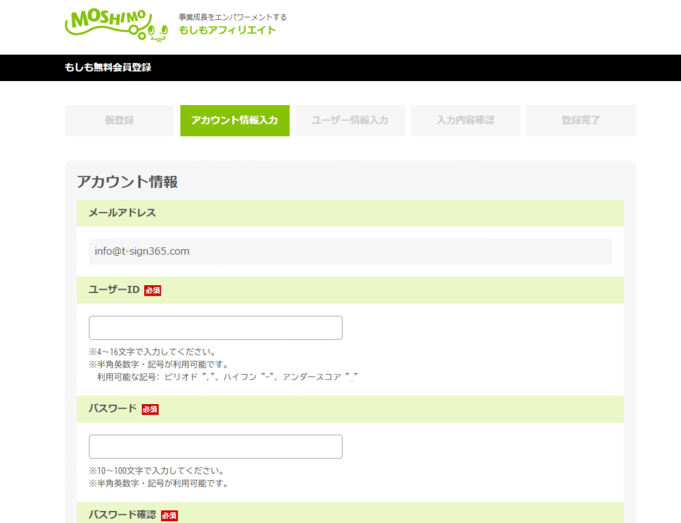Focus the パスワード input field
Image resolution: width=681 pixels, height=523 pixels.
click(x=215, y=447)
